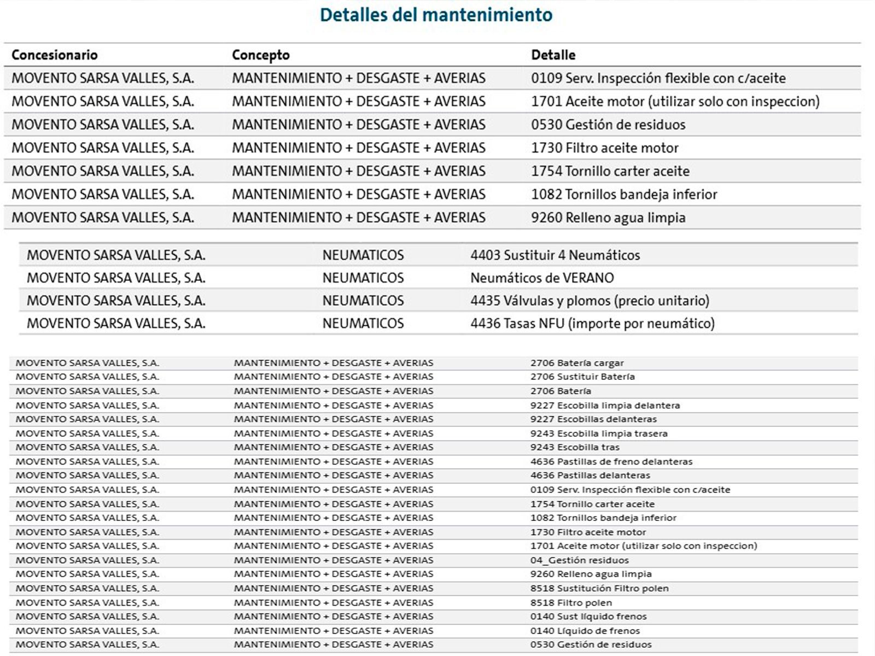Click detail '2706 Batería cargar'

pyautogui.click(x=577, y=363)
